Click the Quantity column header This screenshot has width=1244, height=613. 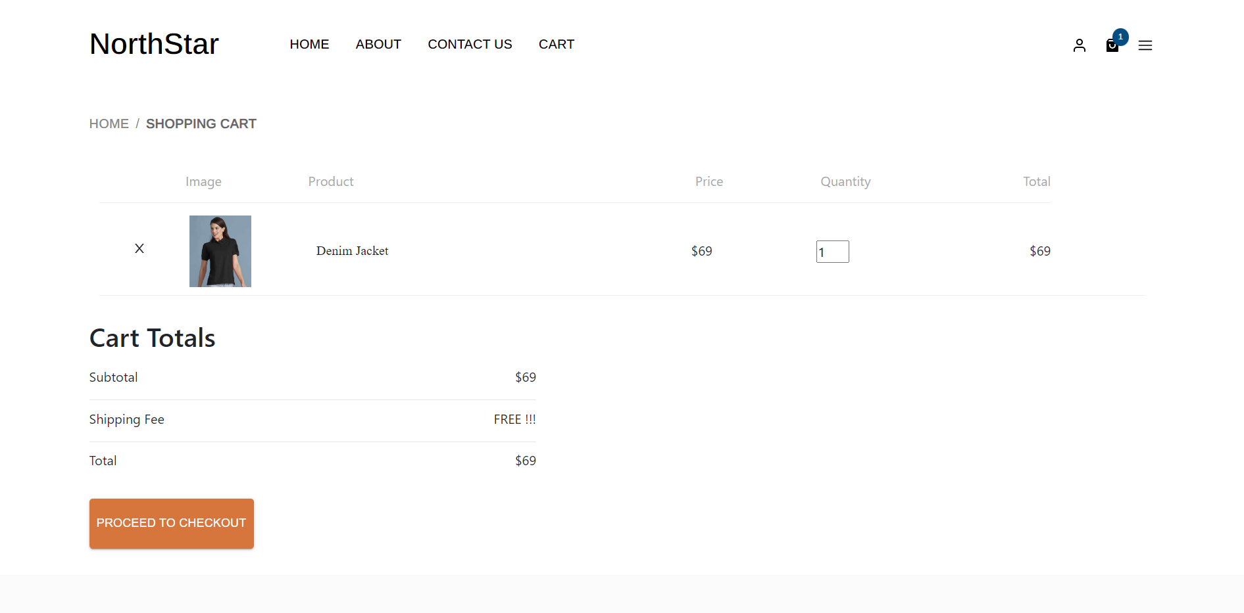(x=845, y=181)
